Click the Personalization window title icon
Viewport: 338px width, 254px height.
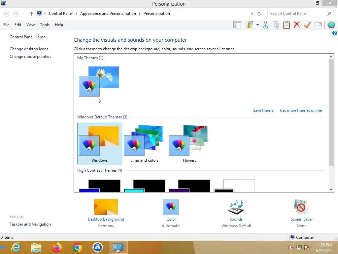3,3
